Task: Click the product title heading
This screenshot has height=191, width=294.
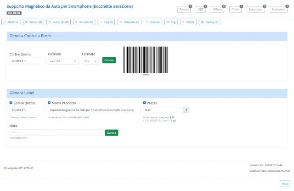Action: tap(70, 6)
